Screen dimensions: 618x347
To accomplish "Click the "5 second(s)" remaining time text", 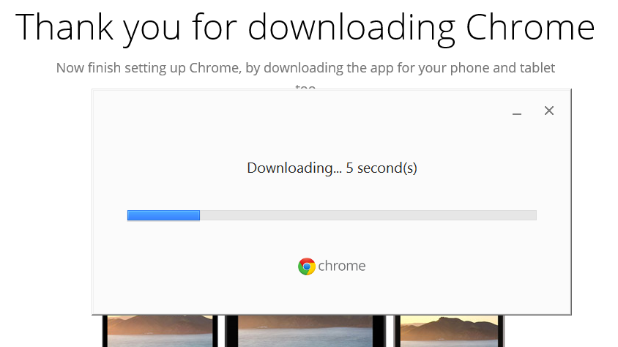I will click(381, 168).
